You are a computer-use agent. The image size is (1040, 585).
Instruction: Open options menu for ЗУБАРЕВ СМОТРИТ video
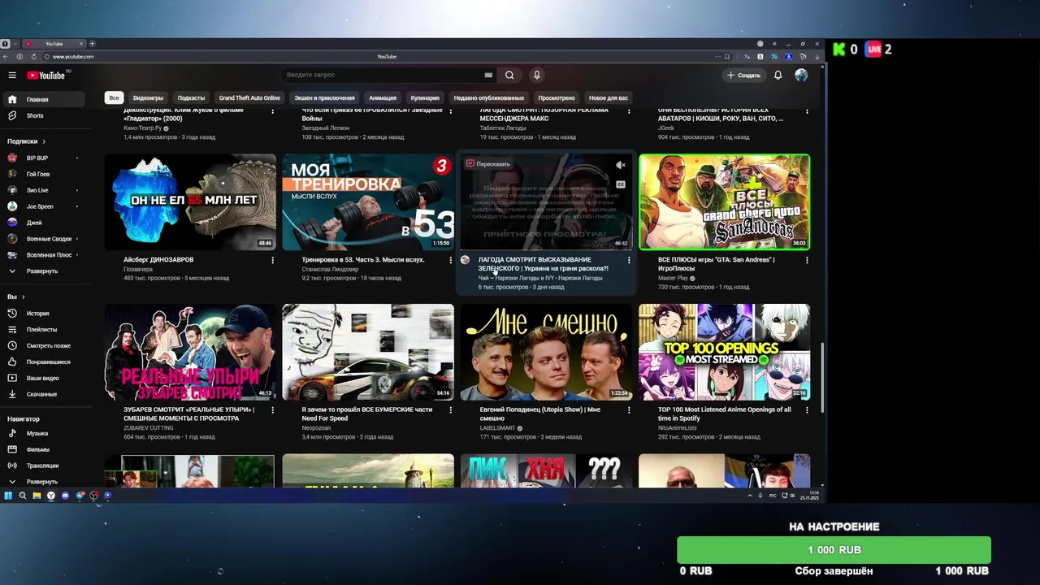pyautogui.click(x=272, y=410)
